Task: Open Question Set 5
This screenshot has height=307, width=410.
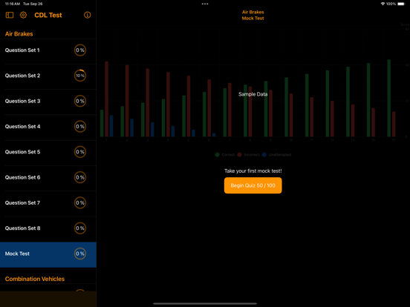Action: tap(48, 152)
